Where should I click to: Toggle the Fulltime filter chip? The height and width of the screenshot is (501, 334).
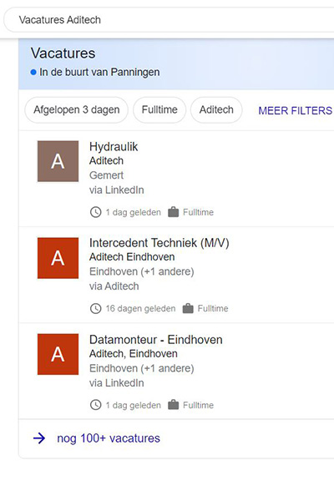point(159,110)
